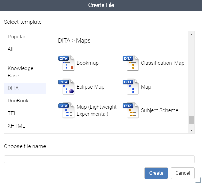Choose the Lightweight Experimental Map icon
The image size is (202, 184).
click(66, 110)
